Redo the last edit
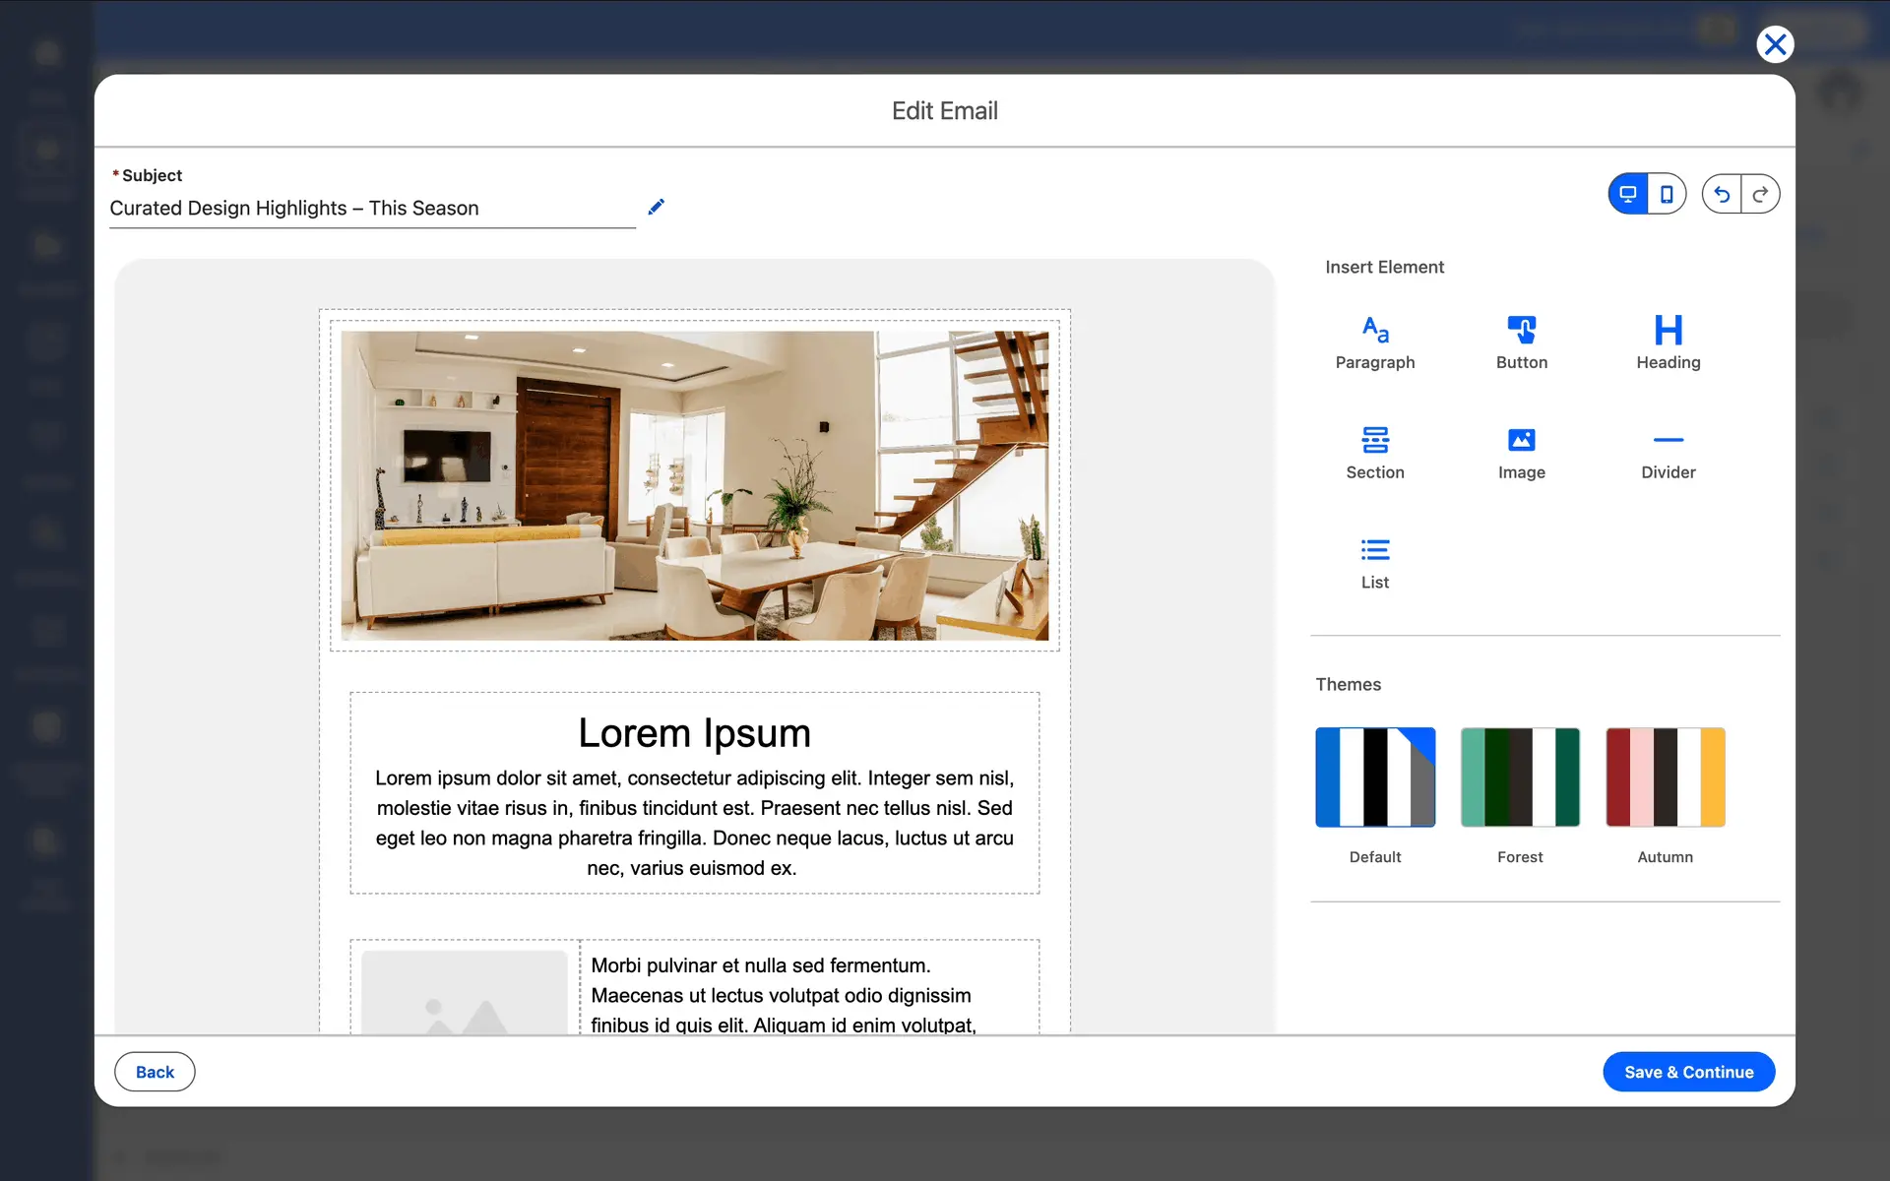 coord(1760,194)
